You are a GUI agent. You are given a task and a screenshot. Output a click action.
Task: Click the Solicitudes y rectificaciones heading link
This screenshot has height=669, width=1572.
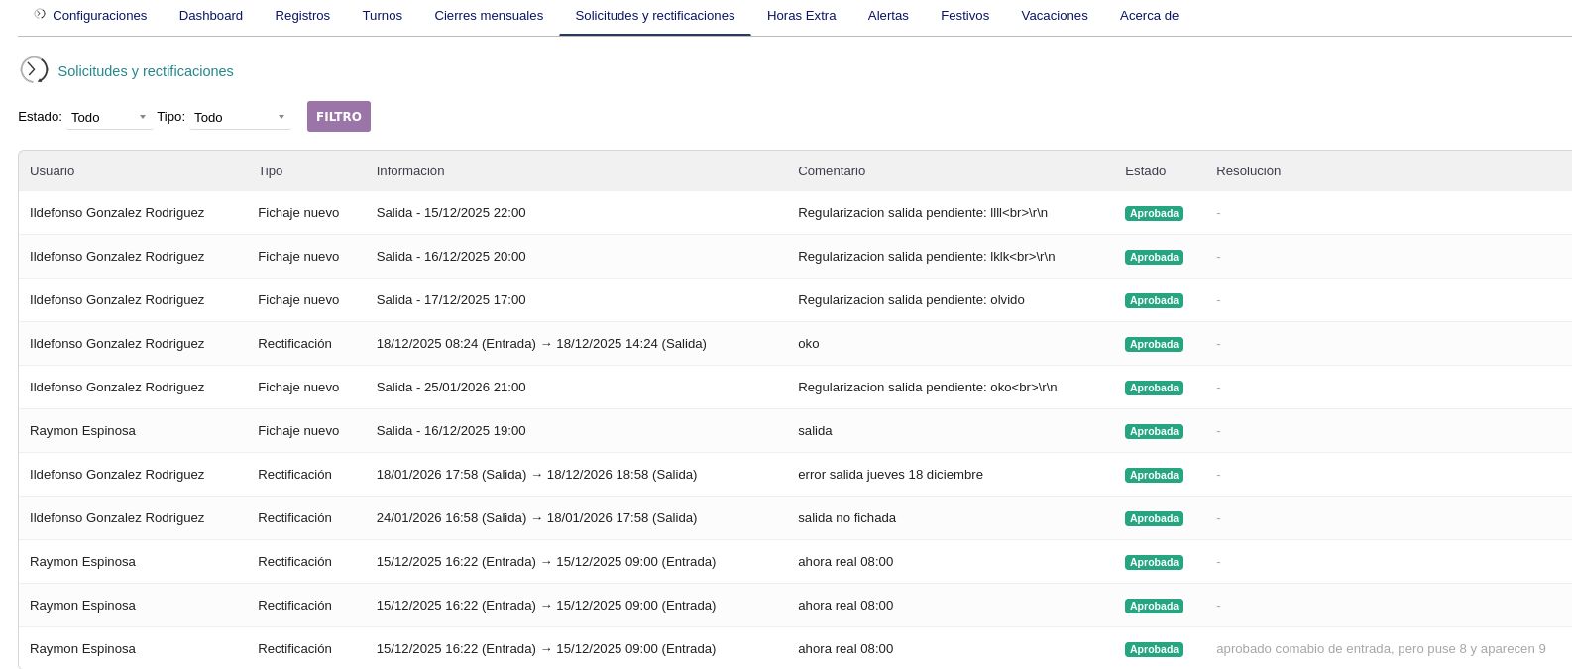click(x=146, y=71)
